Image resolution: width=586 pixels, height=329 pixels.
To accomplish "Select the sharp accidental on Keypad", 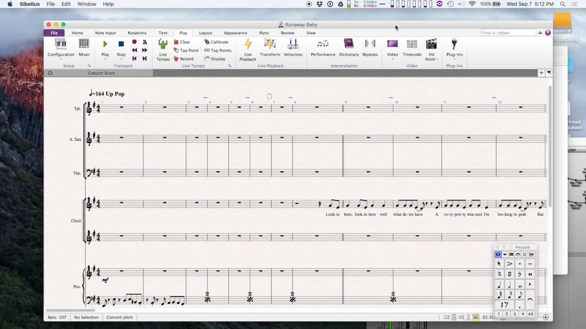I will coord(510,274).
